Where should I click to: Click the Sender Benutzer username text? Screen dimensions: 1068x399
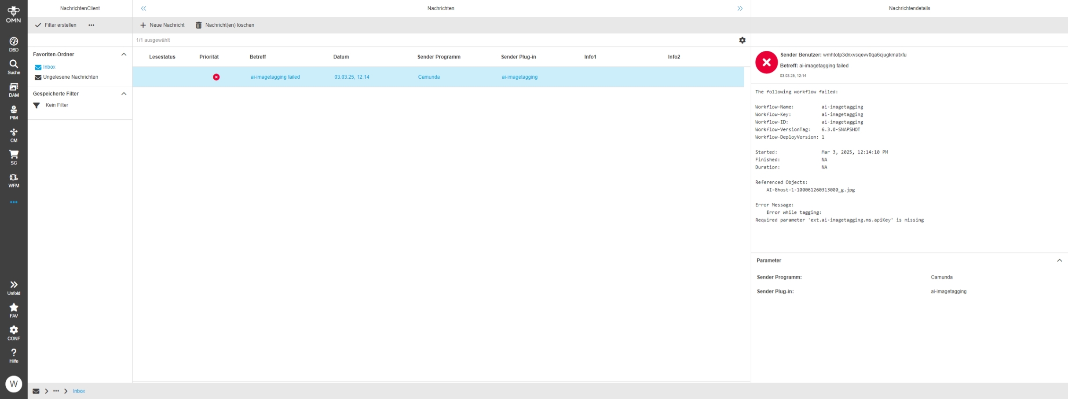point(865,55)
